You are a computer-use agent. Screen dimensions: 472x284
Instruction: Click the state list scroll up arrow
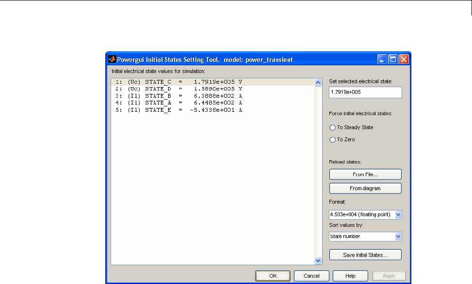[x=318, y=83]
